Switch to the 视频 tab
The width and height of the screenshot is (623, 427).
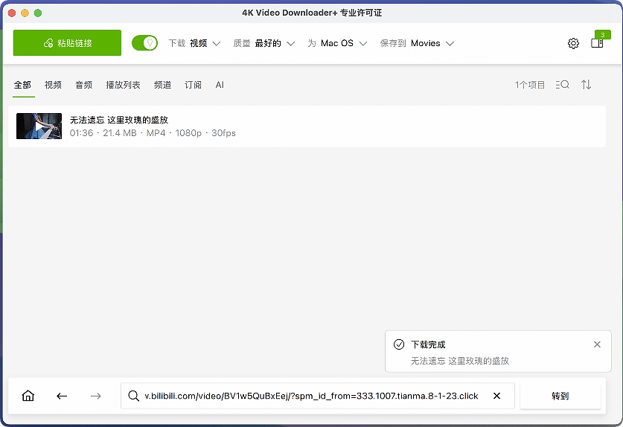point(54,85)
